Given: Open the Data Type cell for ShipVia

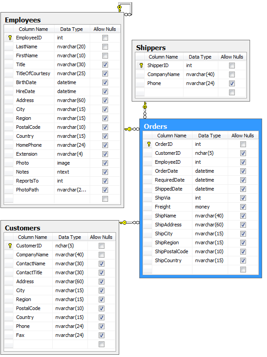Looking at the screenshot, I should coord(210,198).
